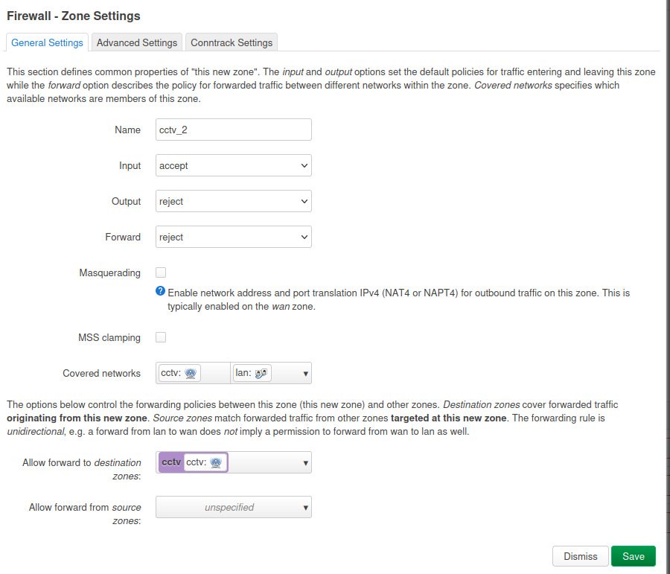
Task: Open the unspecified source zones dropdown
Action: pyautogui.click(x=233, y=508)
